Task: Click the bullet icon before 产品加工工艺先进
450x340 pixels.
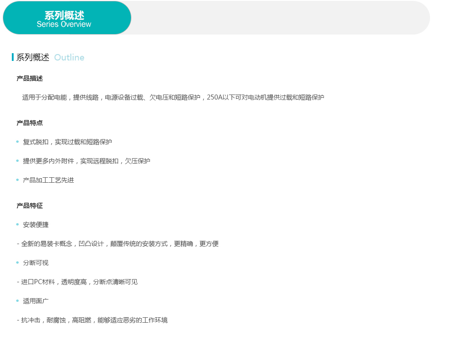Action: 18,180
